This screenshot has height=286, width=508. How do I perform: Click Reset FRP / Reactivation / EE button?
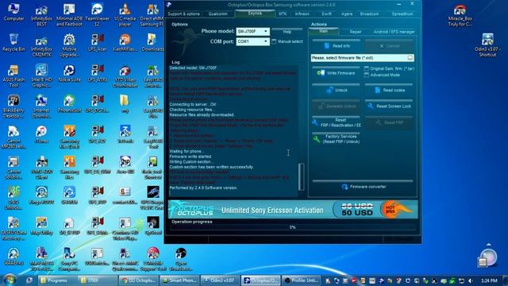pyautogui.click(x=337, y=122)
